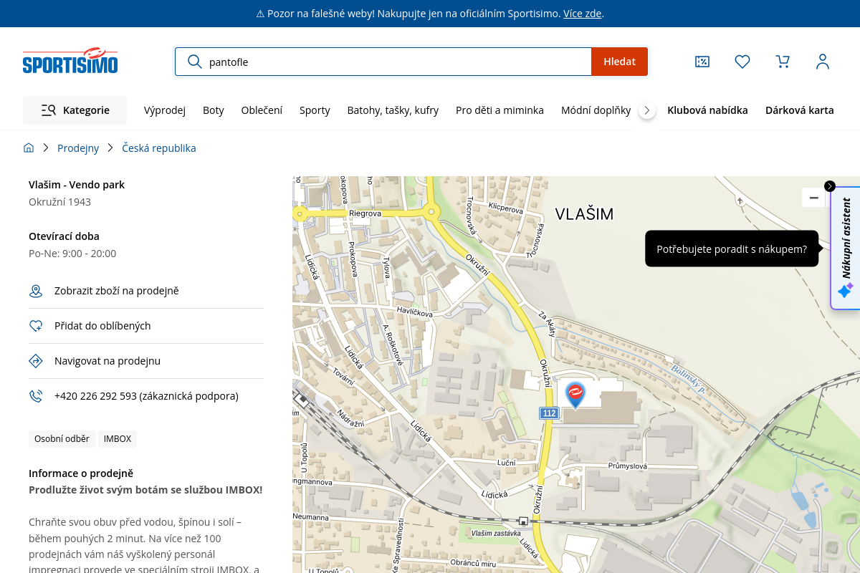The width and height of the screenshot is (860, 573).
Task: Click the Více zde link in banner
Action: [x=582, y=14]
